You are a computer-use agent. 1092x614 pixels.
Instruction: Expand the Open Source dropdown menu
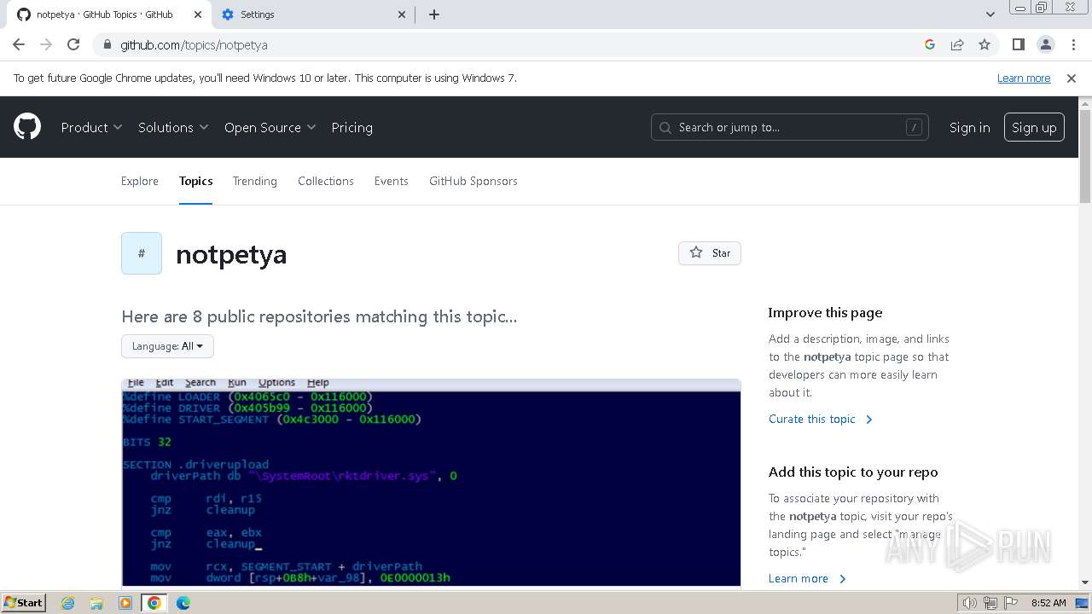pyautogui.click(x=270, y=127)
